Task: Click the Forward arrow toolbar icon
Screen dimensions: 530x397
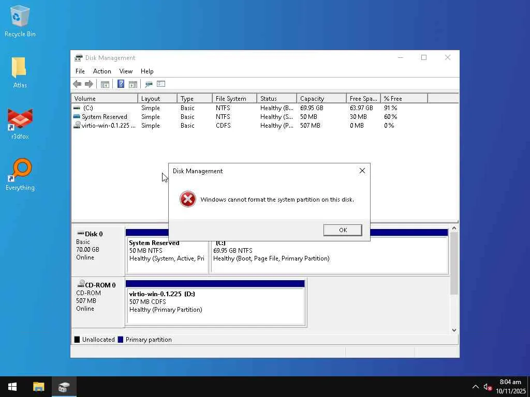Action: [x=89, y=84]
